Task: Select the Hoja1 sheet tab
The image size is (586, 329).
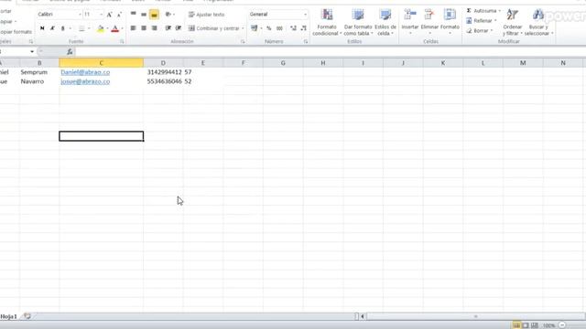Action: click(x=8, y=317)
